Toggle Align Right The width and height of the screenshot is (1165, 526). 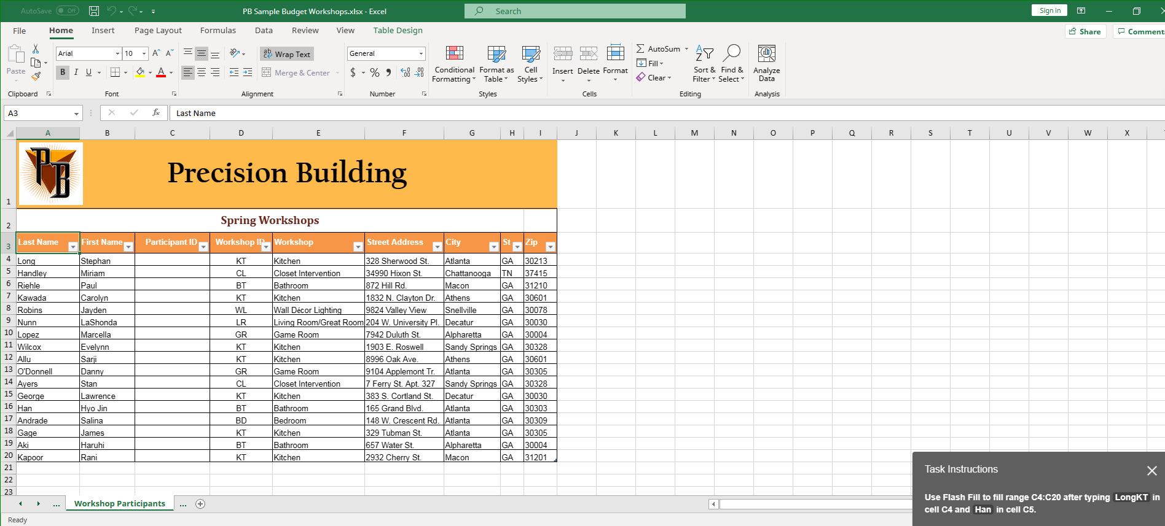click(215, 72)
